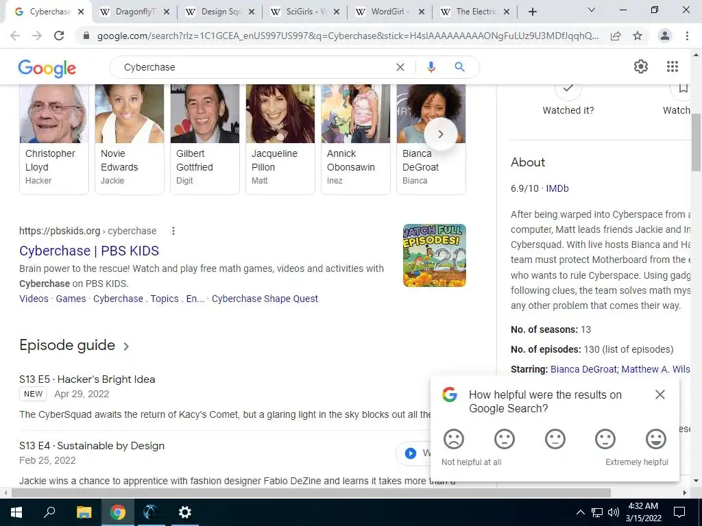Open Gilbert Gottfried cast card
Screen dimensions: 702x526
[204, 138]
